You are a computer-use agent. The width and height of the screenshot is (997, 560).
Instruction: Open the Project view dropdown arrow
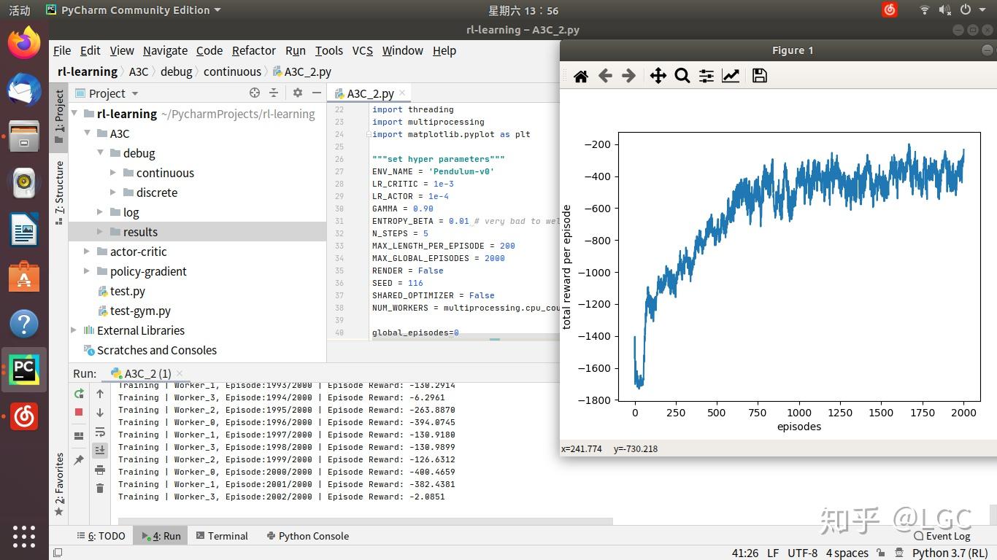click(135, 93)
